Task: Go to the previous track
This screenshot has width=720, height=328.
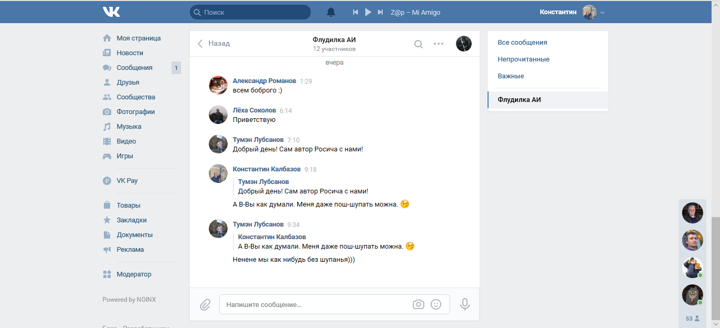Action: 356,12
